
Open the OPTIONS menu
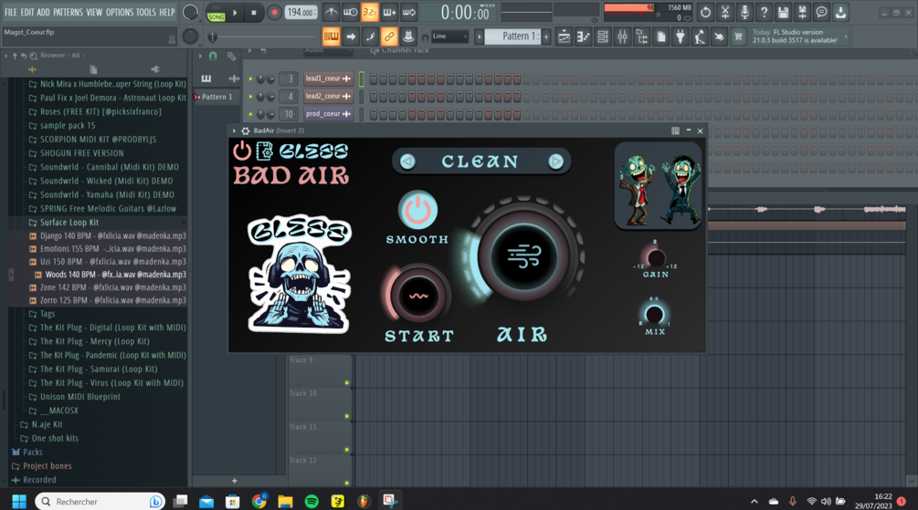click(120, 12)
